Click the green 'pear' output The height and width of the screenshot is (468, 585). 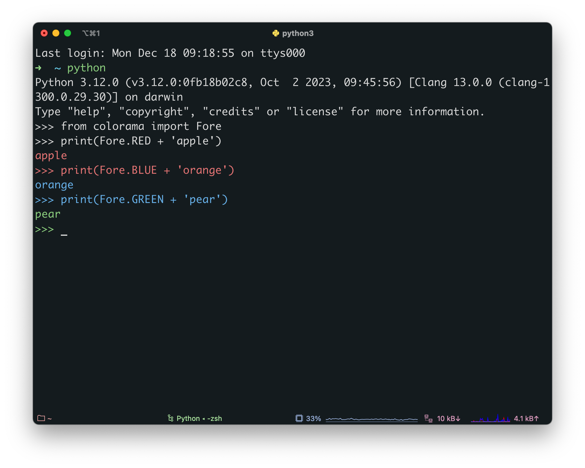coord(48,214)
